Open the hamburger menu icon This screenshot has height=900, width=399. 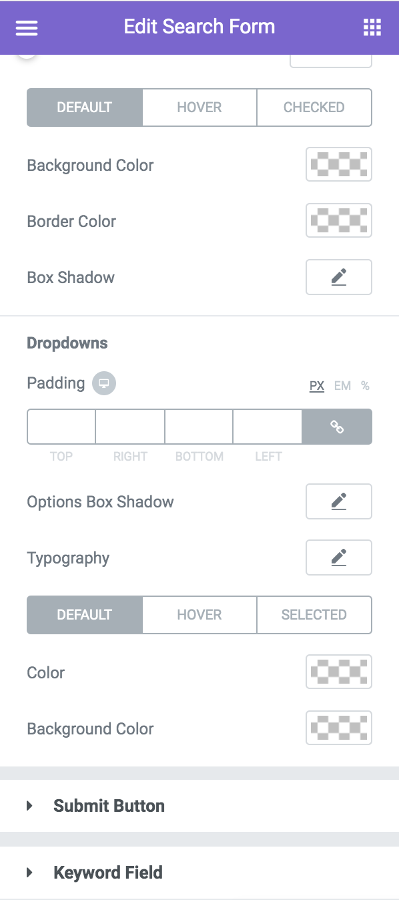coord(27,27)
